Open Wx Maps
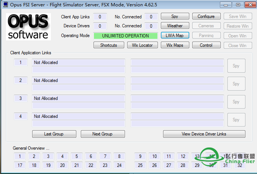 [175, 45]
